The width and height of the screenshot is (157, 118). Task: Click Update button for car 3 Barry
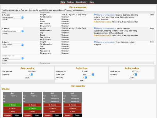click(5, 47)
